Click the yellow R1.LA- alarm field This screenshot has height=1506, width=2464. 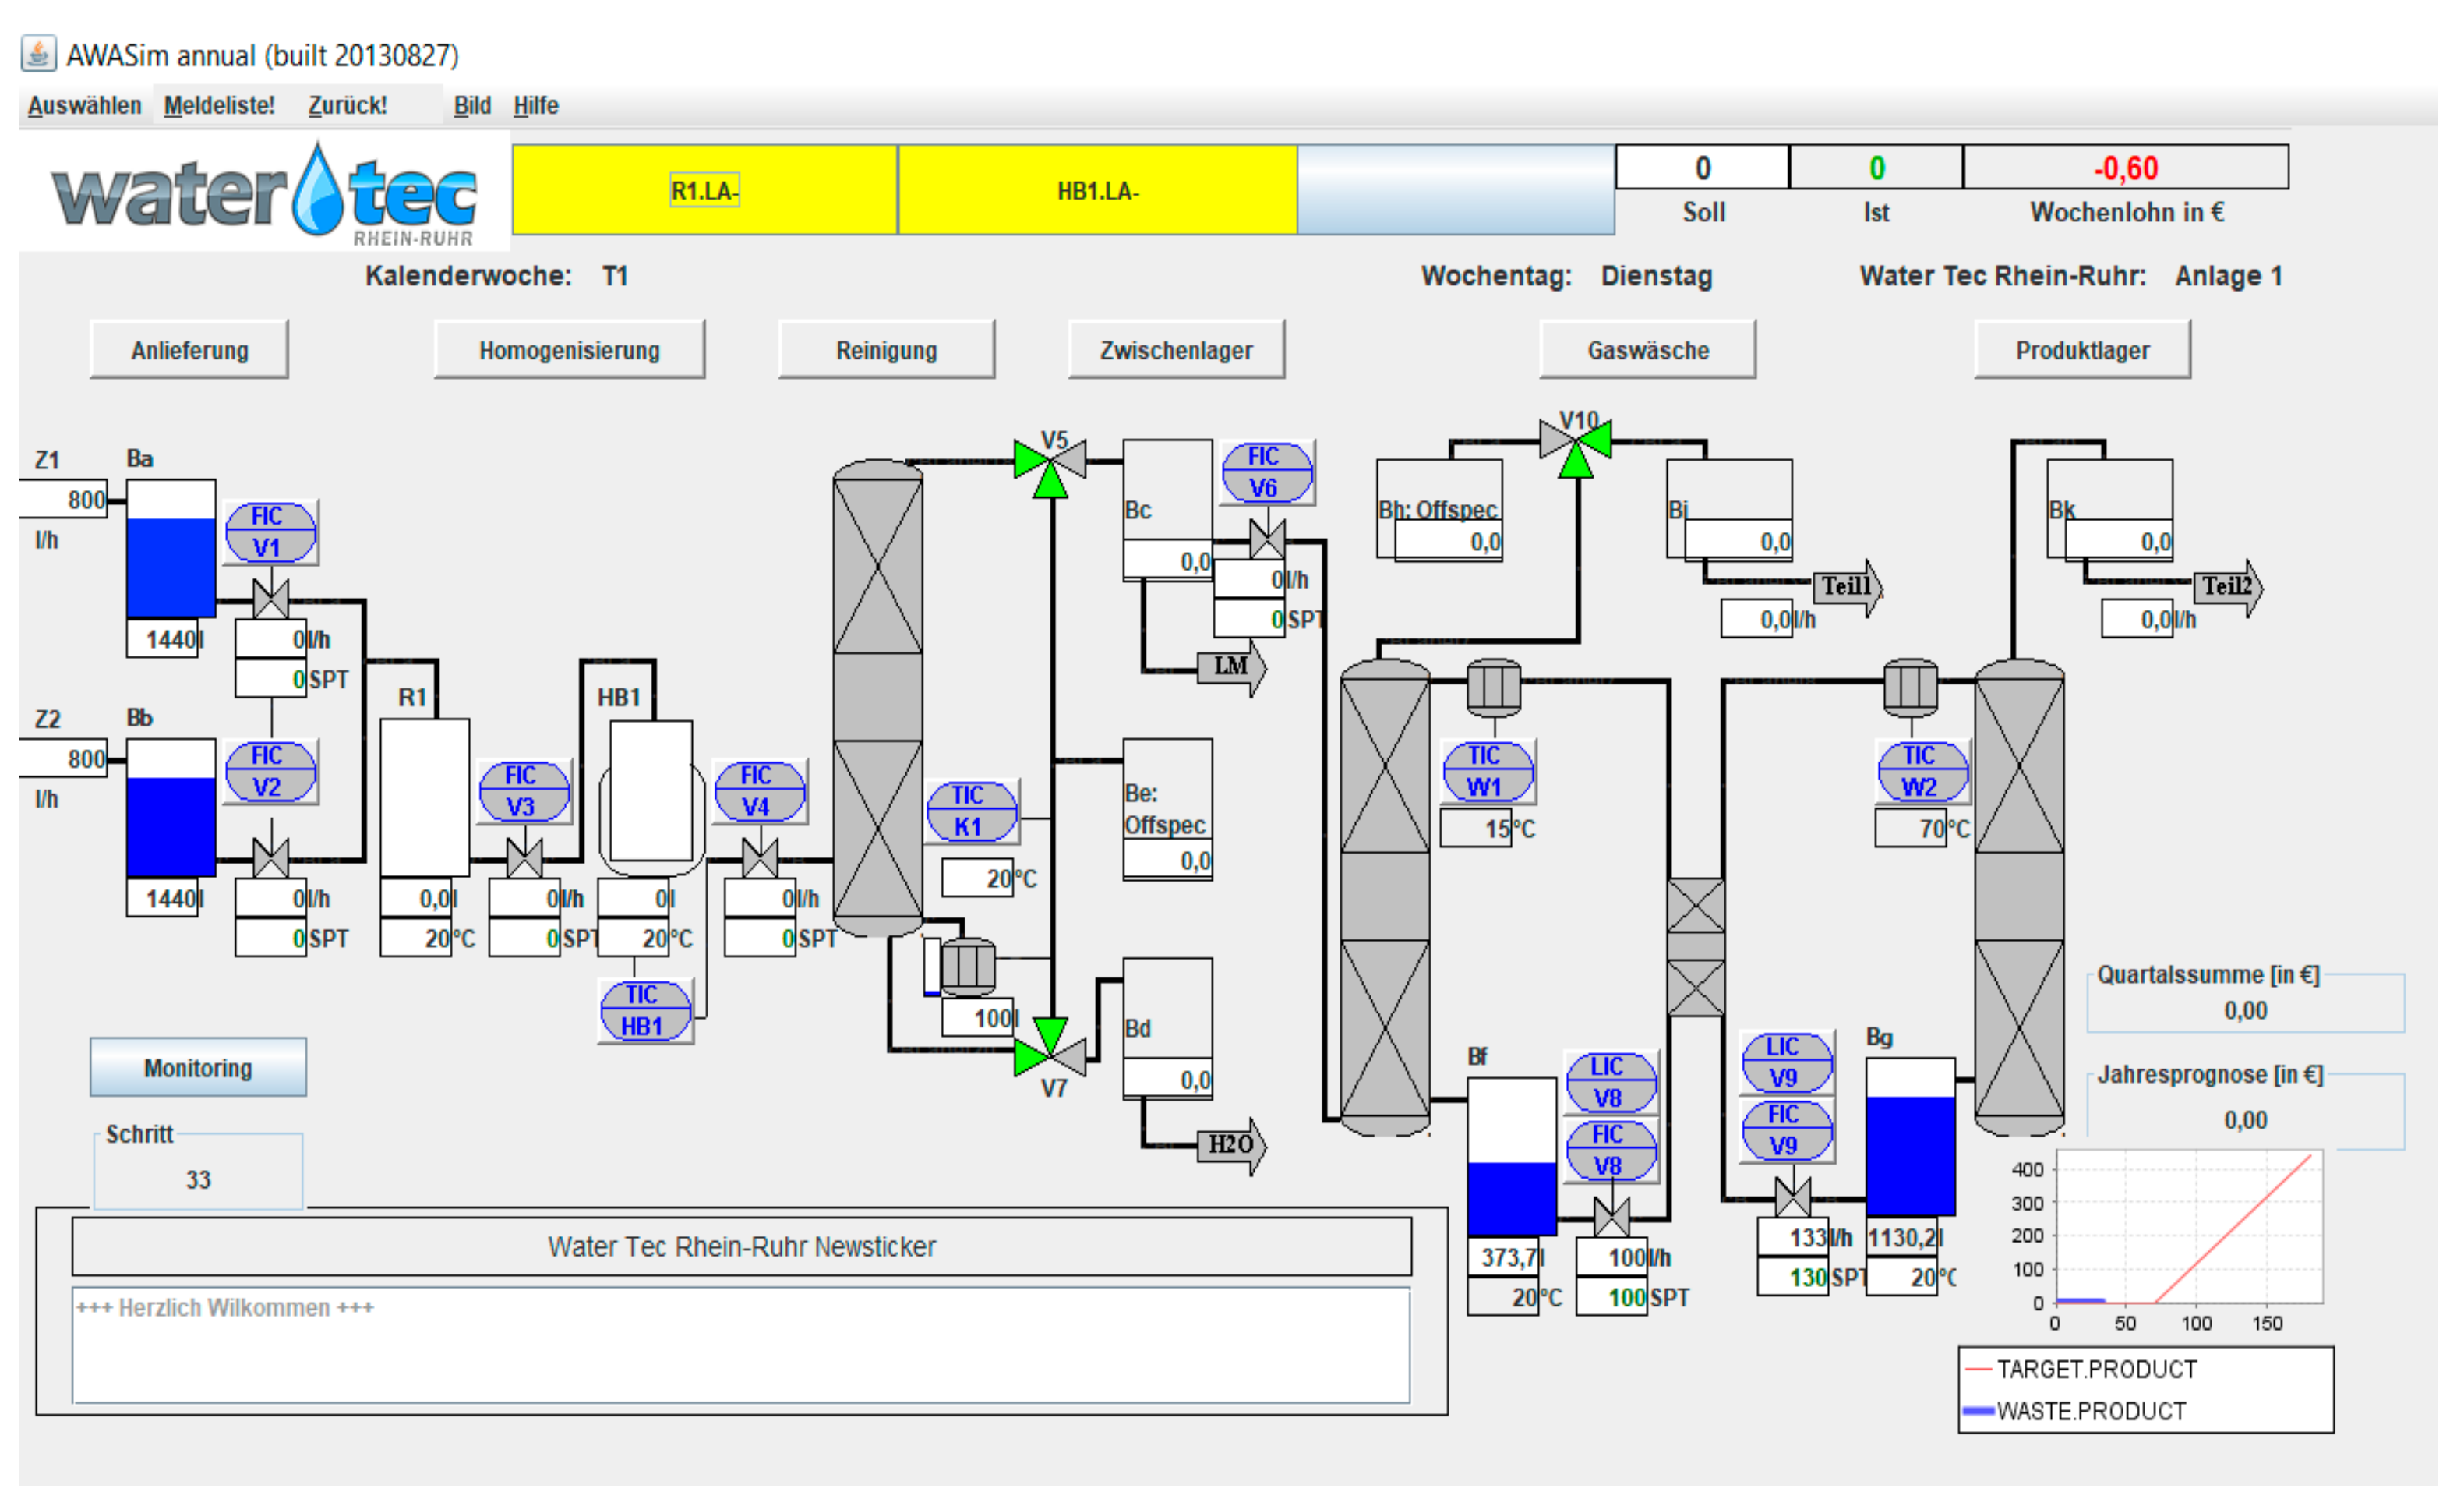704,190
